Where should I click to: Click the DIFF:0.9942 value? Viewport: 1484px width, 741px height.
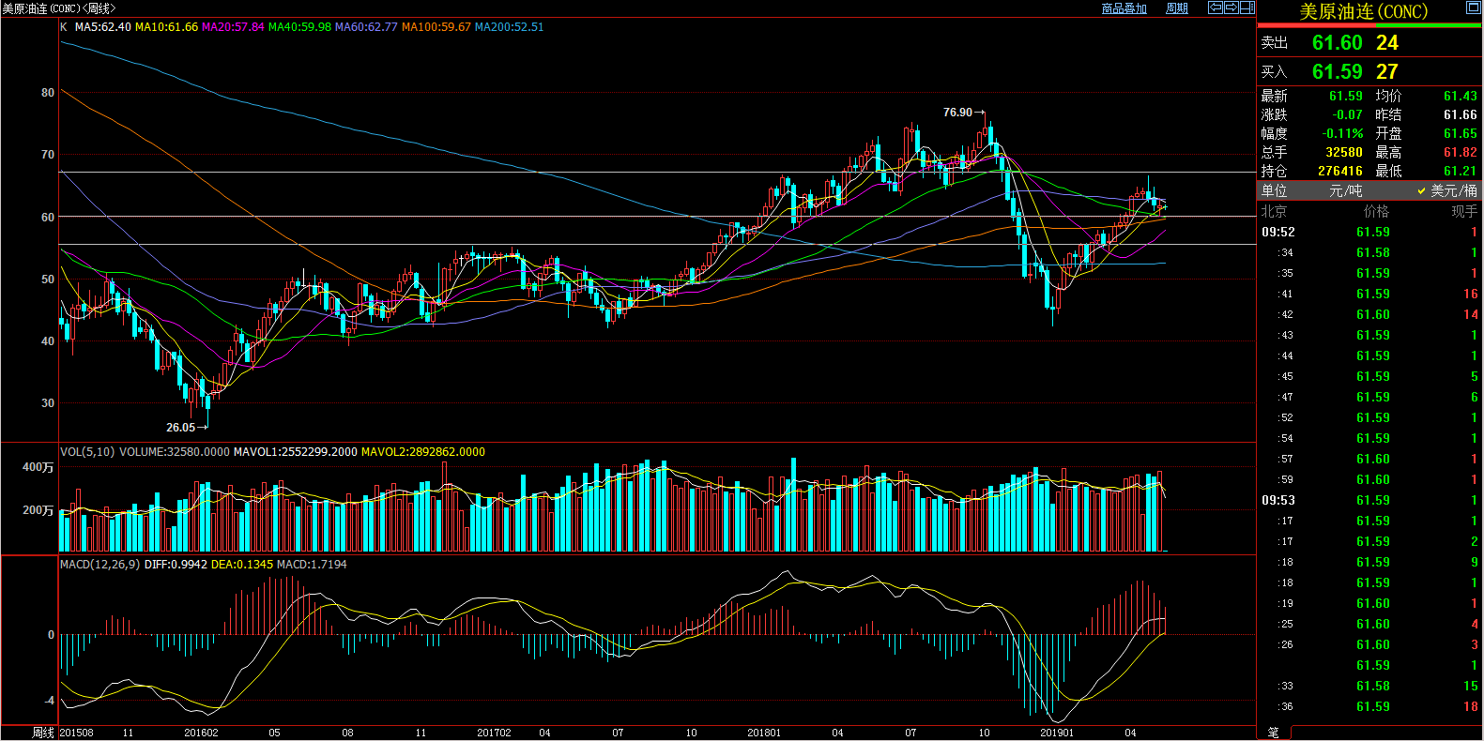click(x=176, y=565)
